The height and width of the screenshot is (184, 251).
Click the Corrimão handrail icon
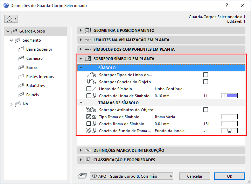point(21,58)
